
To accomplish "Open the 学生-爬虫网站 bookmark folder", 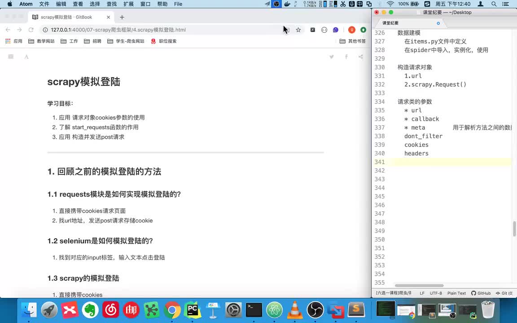I will (126, 41).
